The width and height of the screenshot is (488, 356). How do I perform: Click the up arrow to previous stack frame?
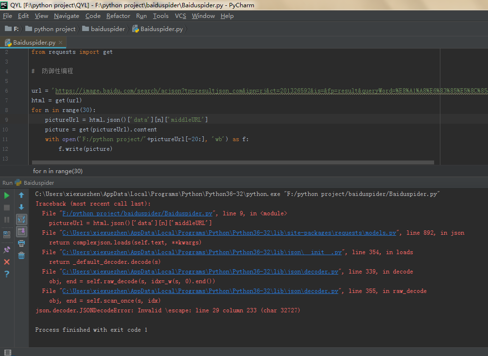point(21,195)
